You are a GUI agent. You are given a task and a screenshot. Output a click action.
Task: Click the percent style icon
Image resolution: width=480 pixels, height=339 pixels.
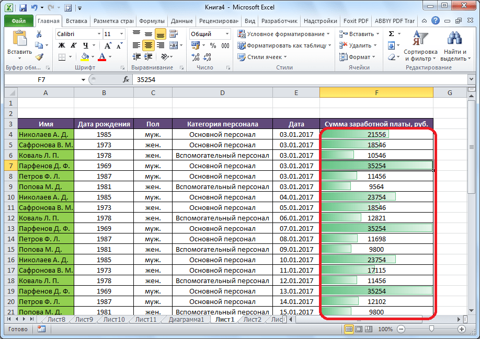[x=213, y=45]
